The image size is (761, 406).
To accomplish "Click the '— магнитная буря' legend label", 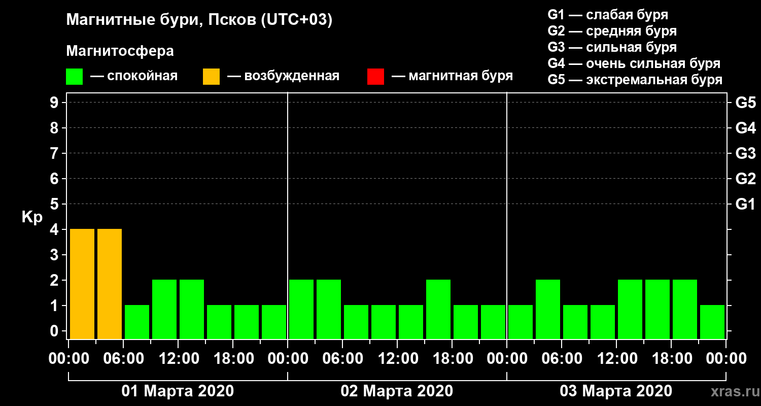I will [x=452, y=77].
